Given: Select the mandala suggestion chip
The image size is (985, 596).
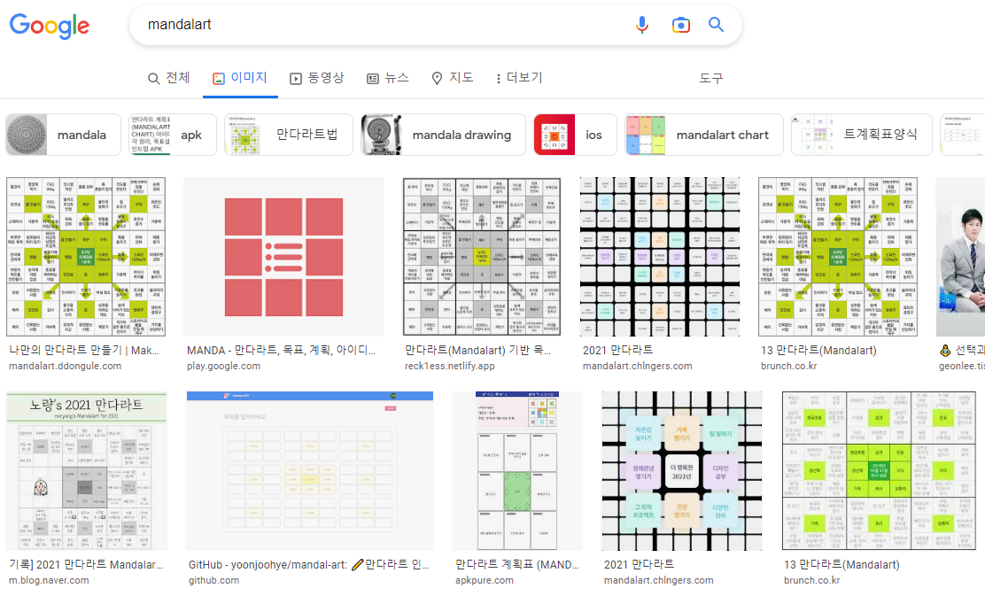Looking at the screenshot, I should tap(63, 135).
